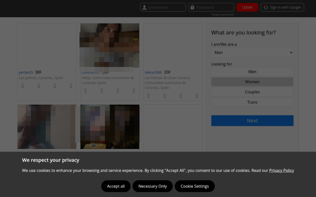Viewport: 316px width, 197px height.
Task: Click last action icon on perlax33 card
Action: pyautogui.click(x=71, y=86)
